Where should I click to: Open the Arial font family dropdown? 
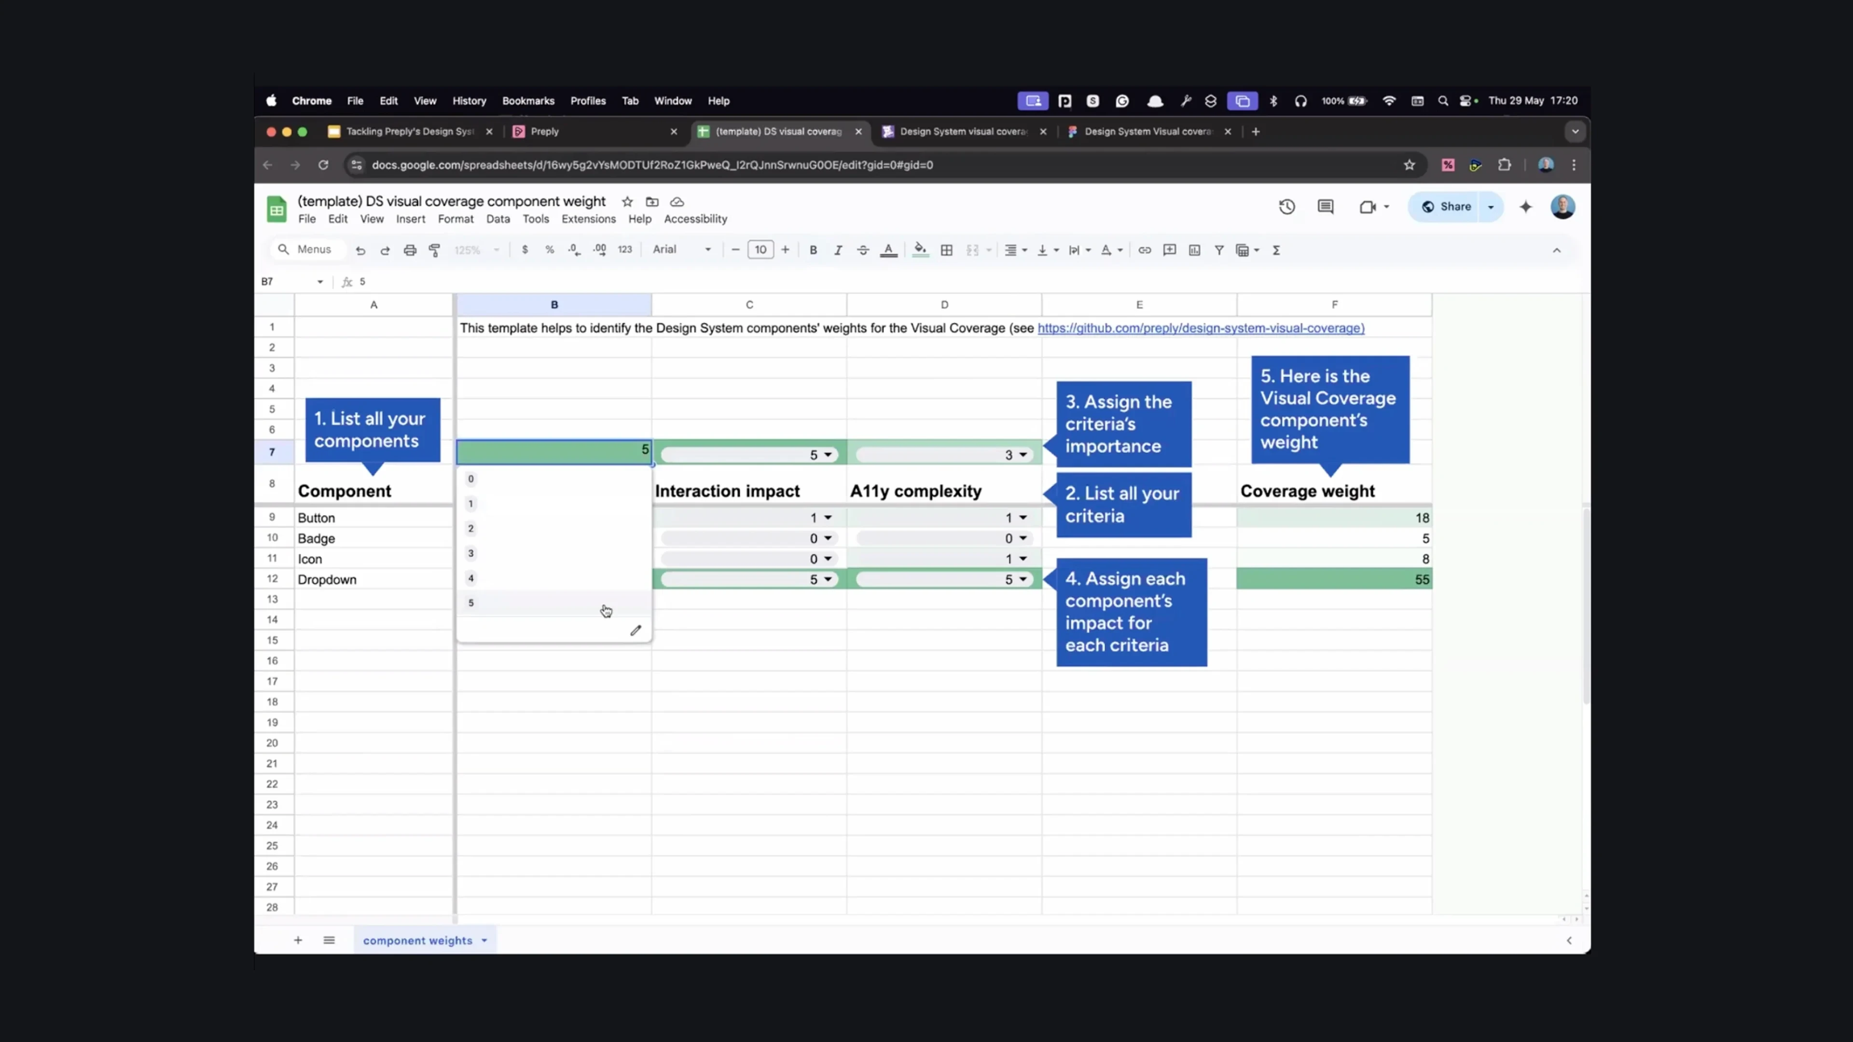pyautogui.click(x=680, y=249)
